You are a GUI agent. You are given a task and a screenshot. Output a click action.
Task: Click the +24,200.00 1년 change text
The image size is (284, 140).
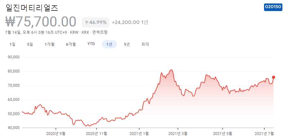(130, 22)
